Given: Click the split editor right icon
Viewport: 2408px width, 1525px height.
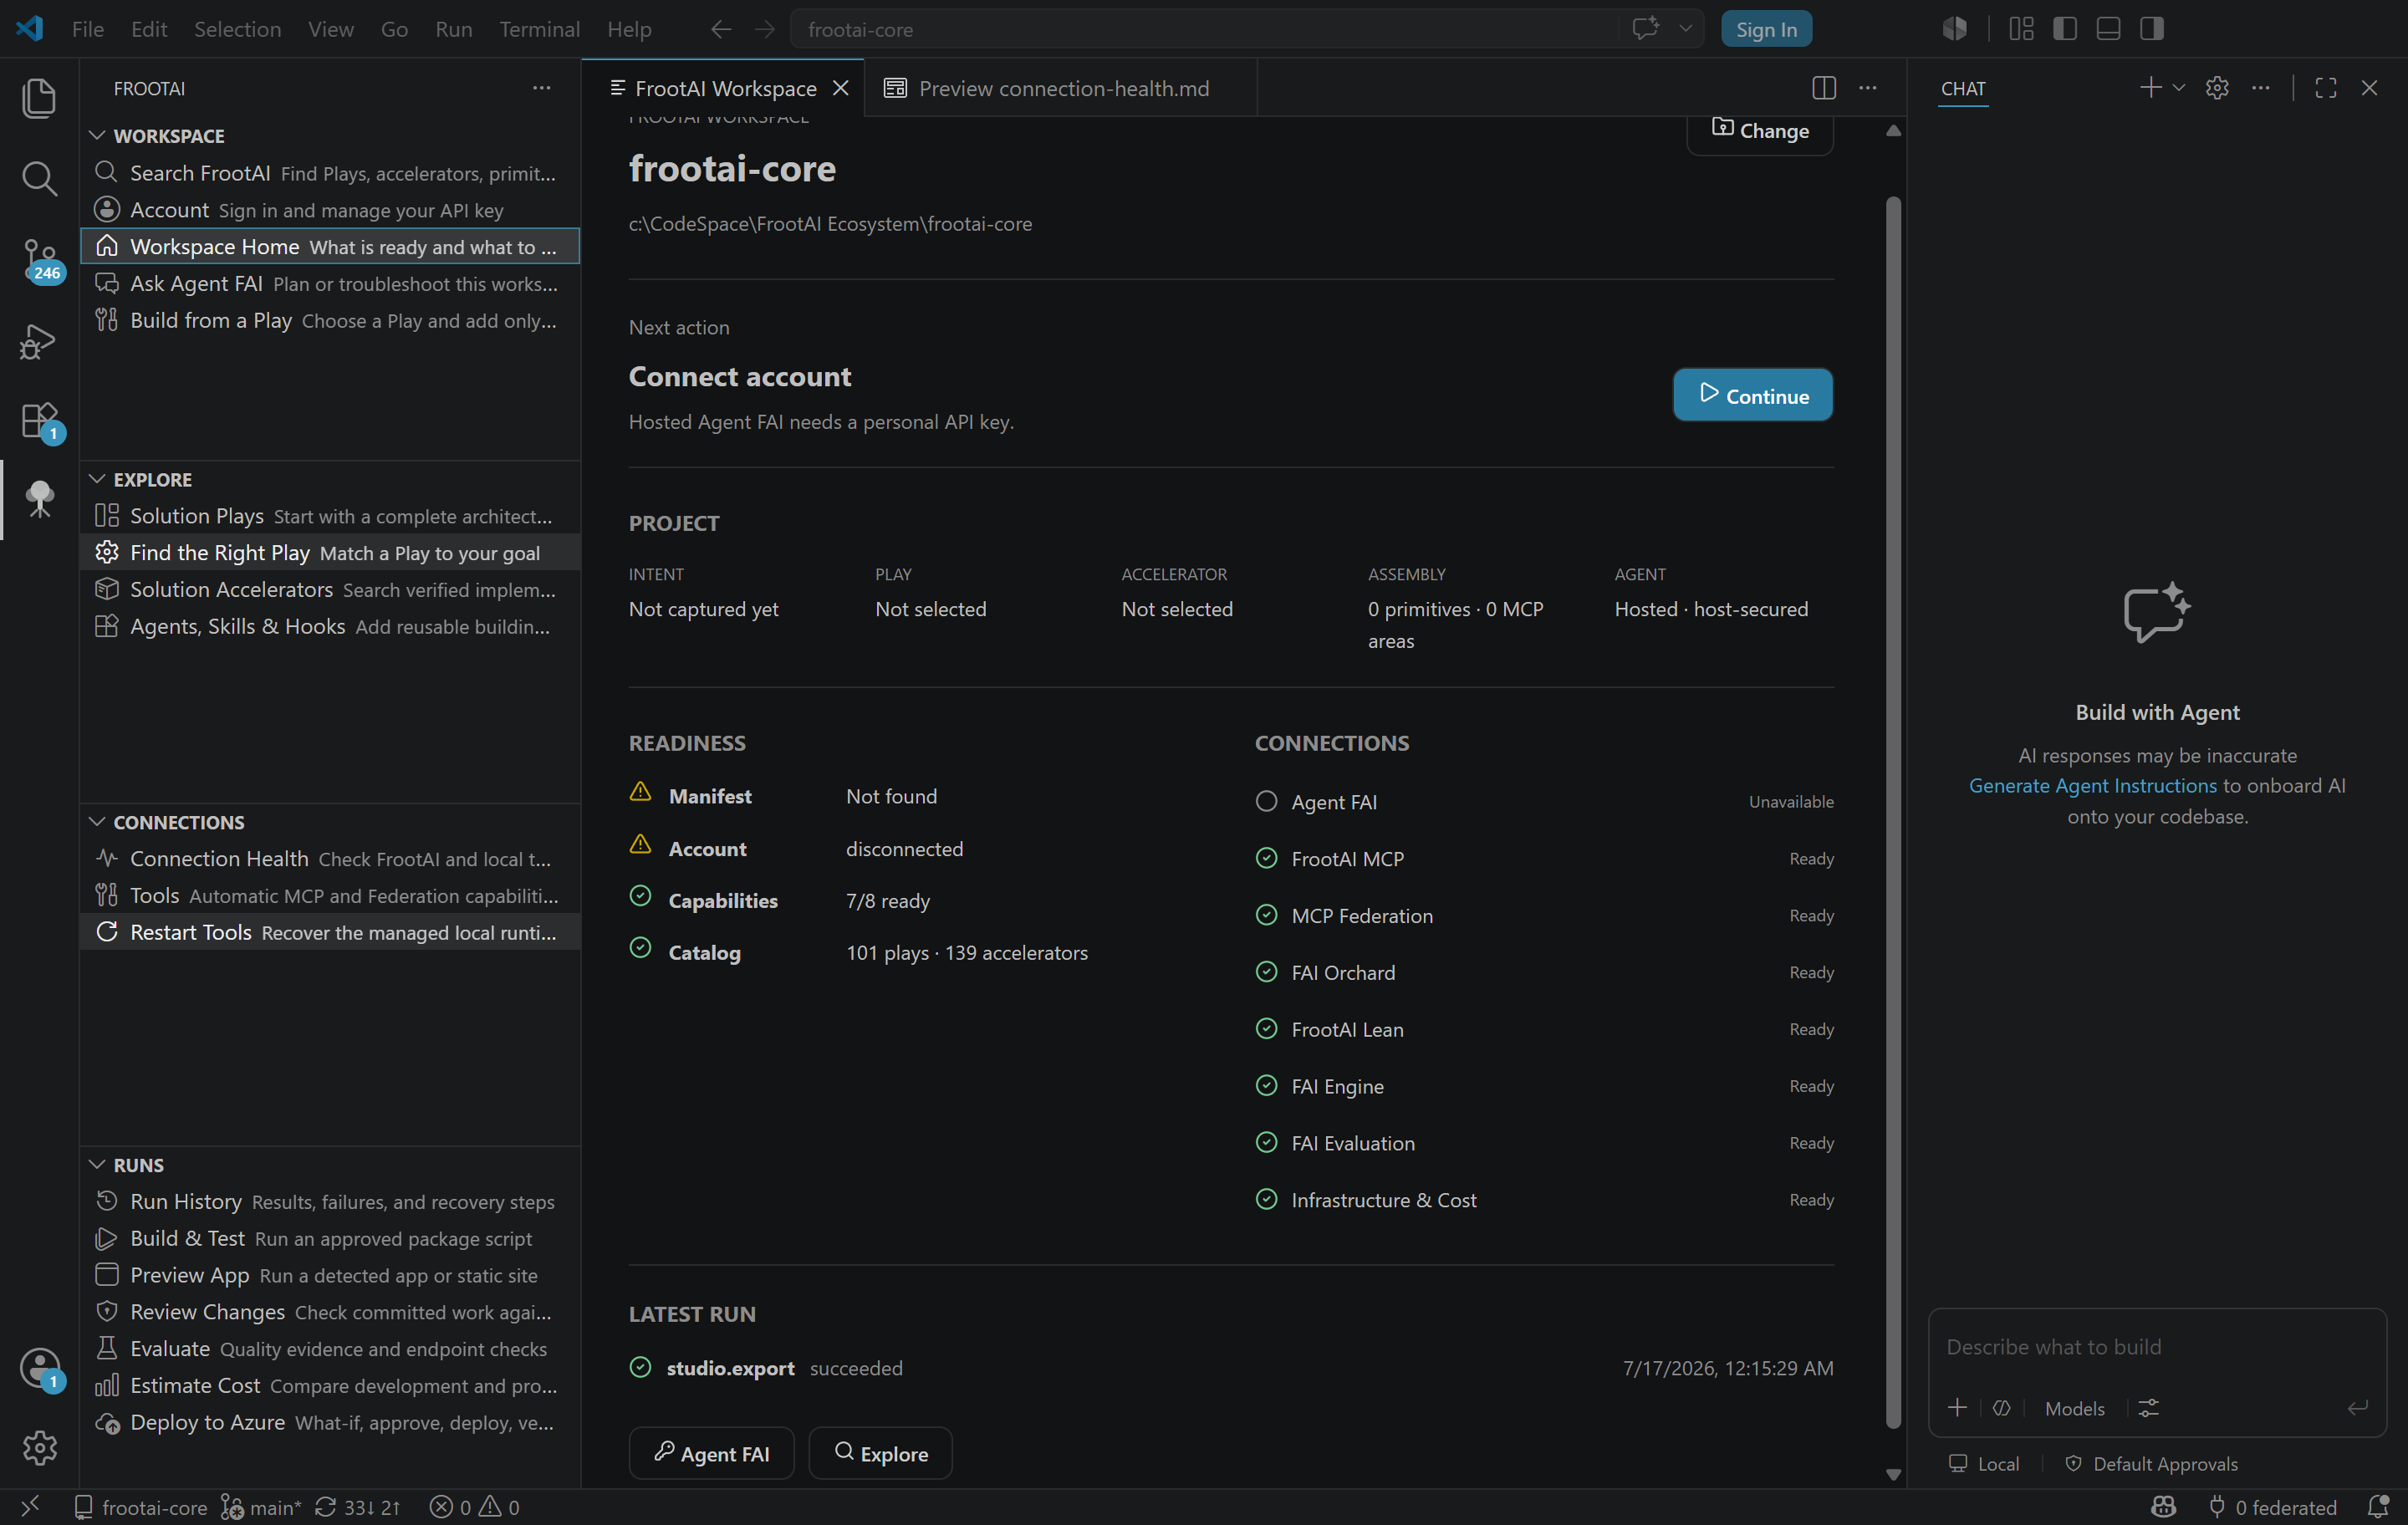Looking at the screenshot, I should [x=1823, y=88].
